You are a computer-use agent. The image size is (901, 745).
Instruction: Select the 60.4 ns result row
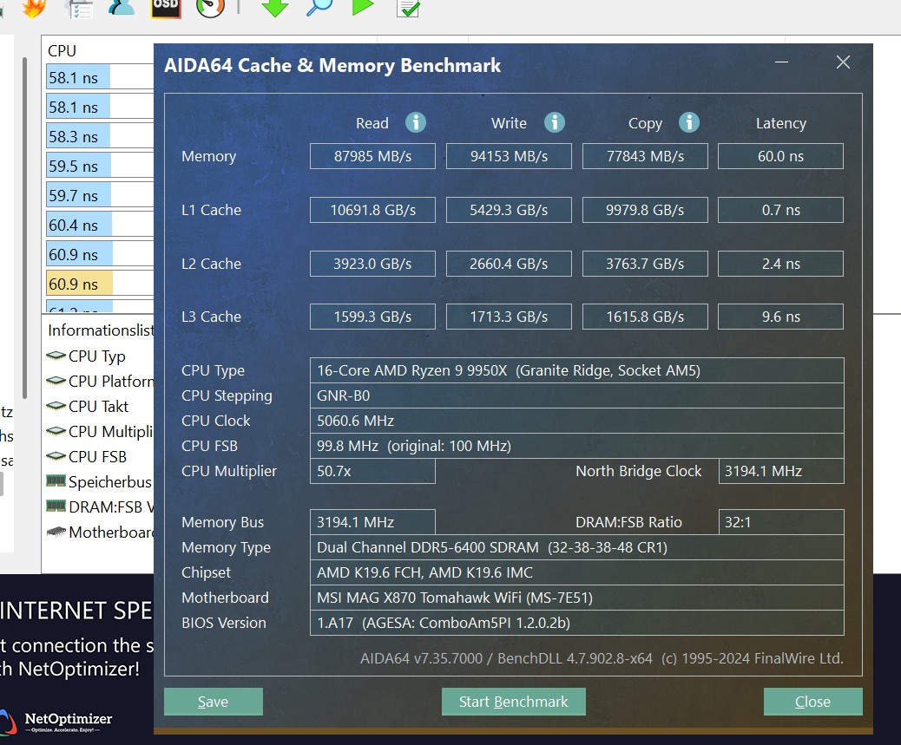coord(100,225)
